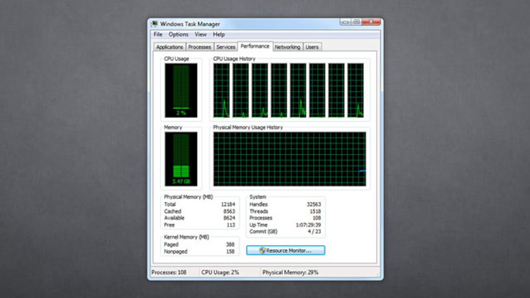The image size is (530, 298).
Task: Click the Windows Task Manager title text
Action: (x=190, y=24)
